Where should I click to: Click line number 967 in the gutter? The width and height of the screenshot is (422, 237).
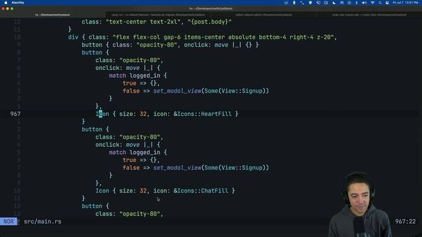15,114
